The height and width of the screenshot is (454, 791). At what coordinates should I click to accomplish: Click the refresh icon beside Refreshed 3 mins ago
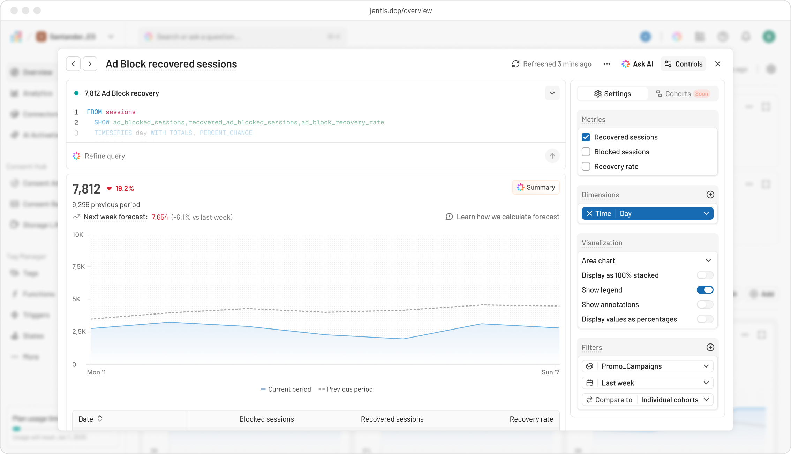515,64
